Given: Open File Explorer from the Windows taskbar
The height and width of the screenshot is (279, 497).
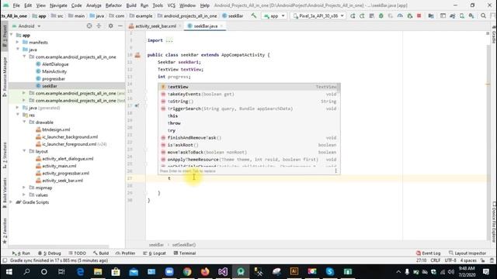Looking at the screenshot, I should [x=98, y=272].
